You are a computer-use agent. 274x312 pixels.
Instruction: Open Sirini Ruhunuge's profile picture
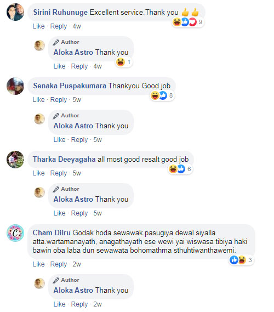(15, 12)
